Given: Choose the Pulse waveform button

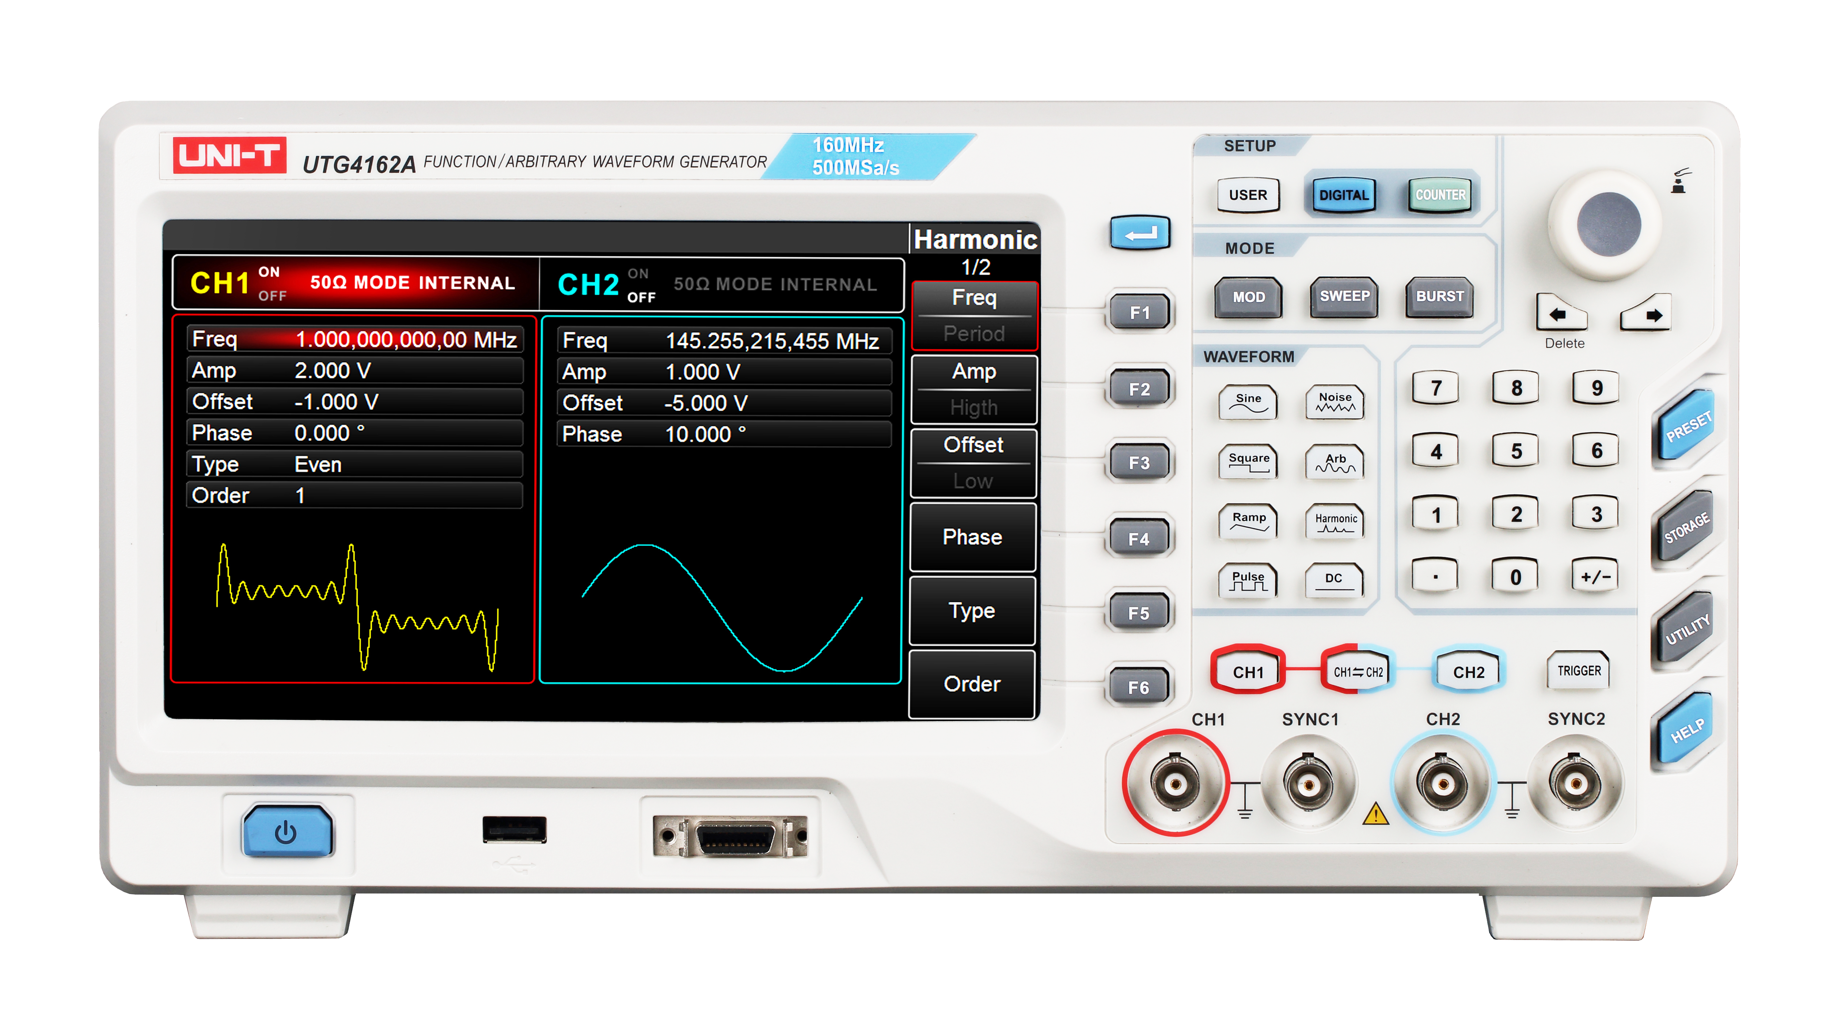Looking at the screenshot, I should pos(1248,580).
